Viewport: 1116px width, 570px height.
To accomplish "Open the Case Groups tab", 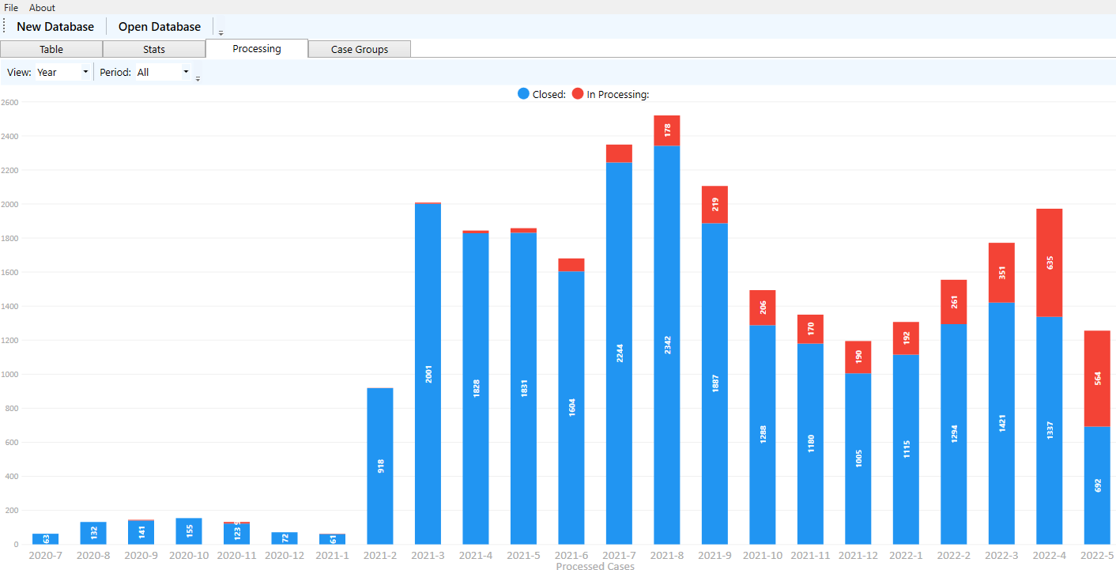I will [360, 49].
